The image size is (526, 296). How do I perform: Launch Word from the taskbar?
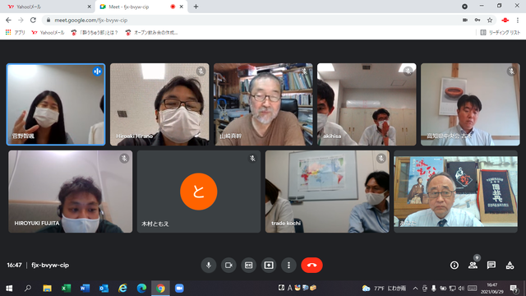click(85, 289)
